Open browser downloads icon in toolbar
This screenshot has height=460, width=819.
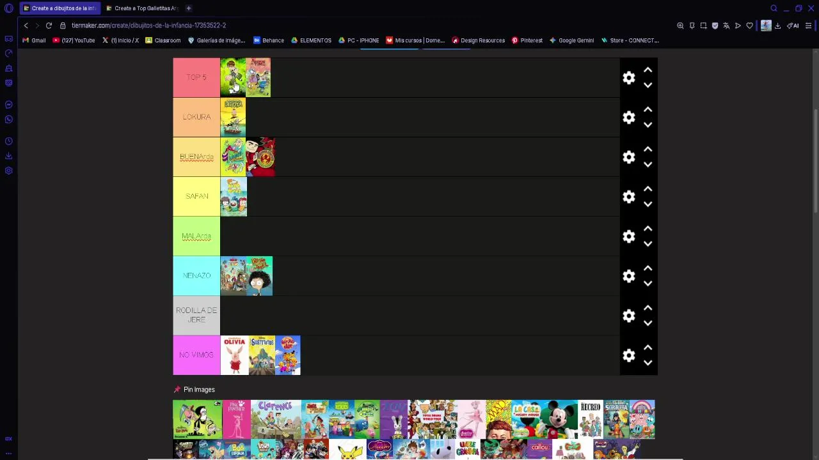(x=777, y=26)
